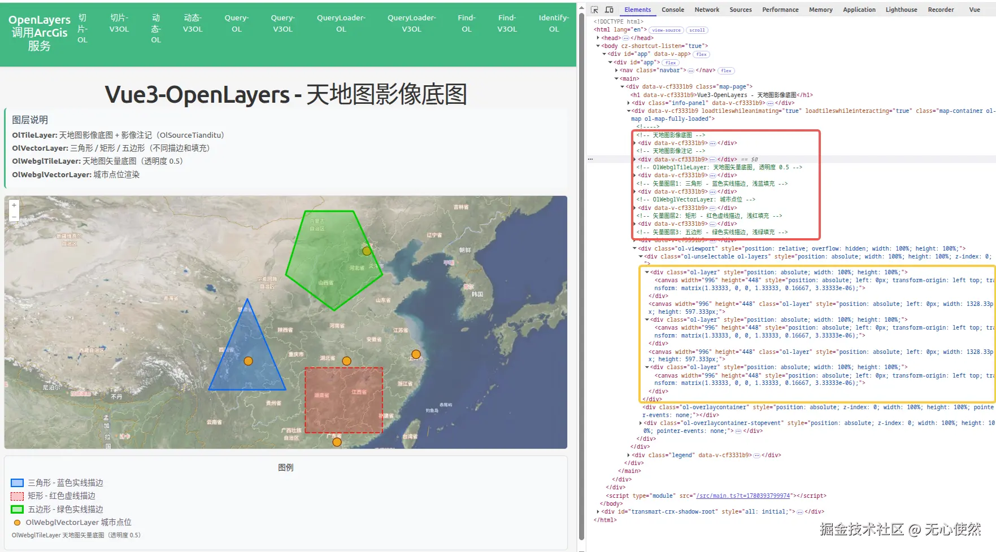Click the OlWebglVectorLayer: 城市点位渲染 description line

tap(76, 174)
